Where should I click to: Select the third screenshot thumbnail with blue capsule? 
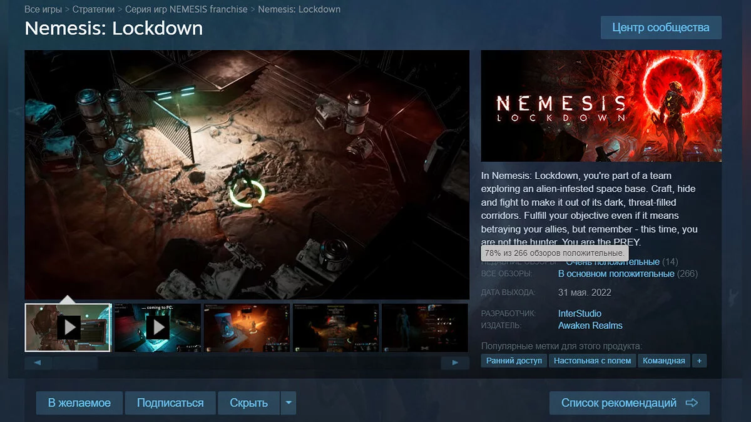click(x=247, y=327)
